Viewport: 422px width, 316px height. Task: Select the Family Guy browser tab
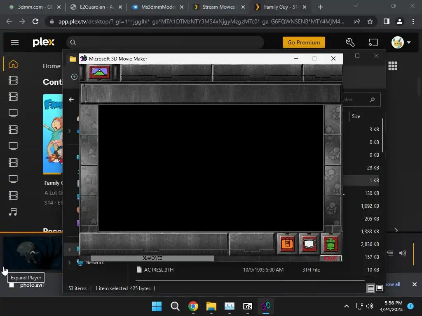(x=280, y=7)
